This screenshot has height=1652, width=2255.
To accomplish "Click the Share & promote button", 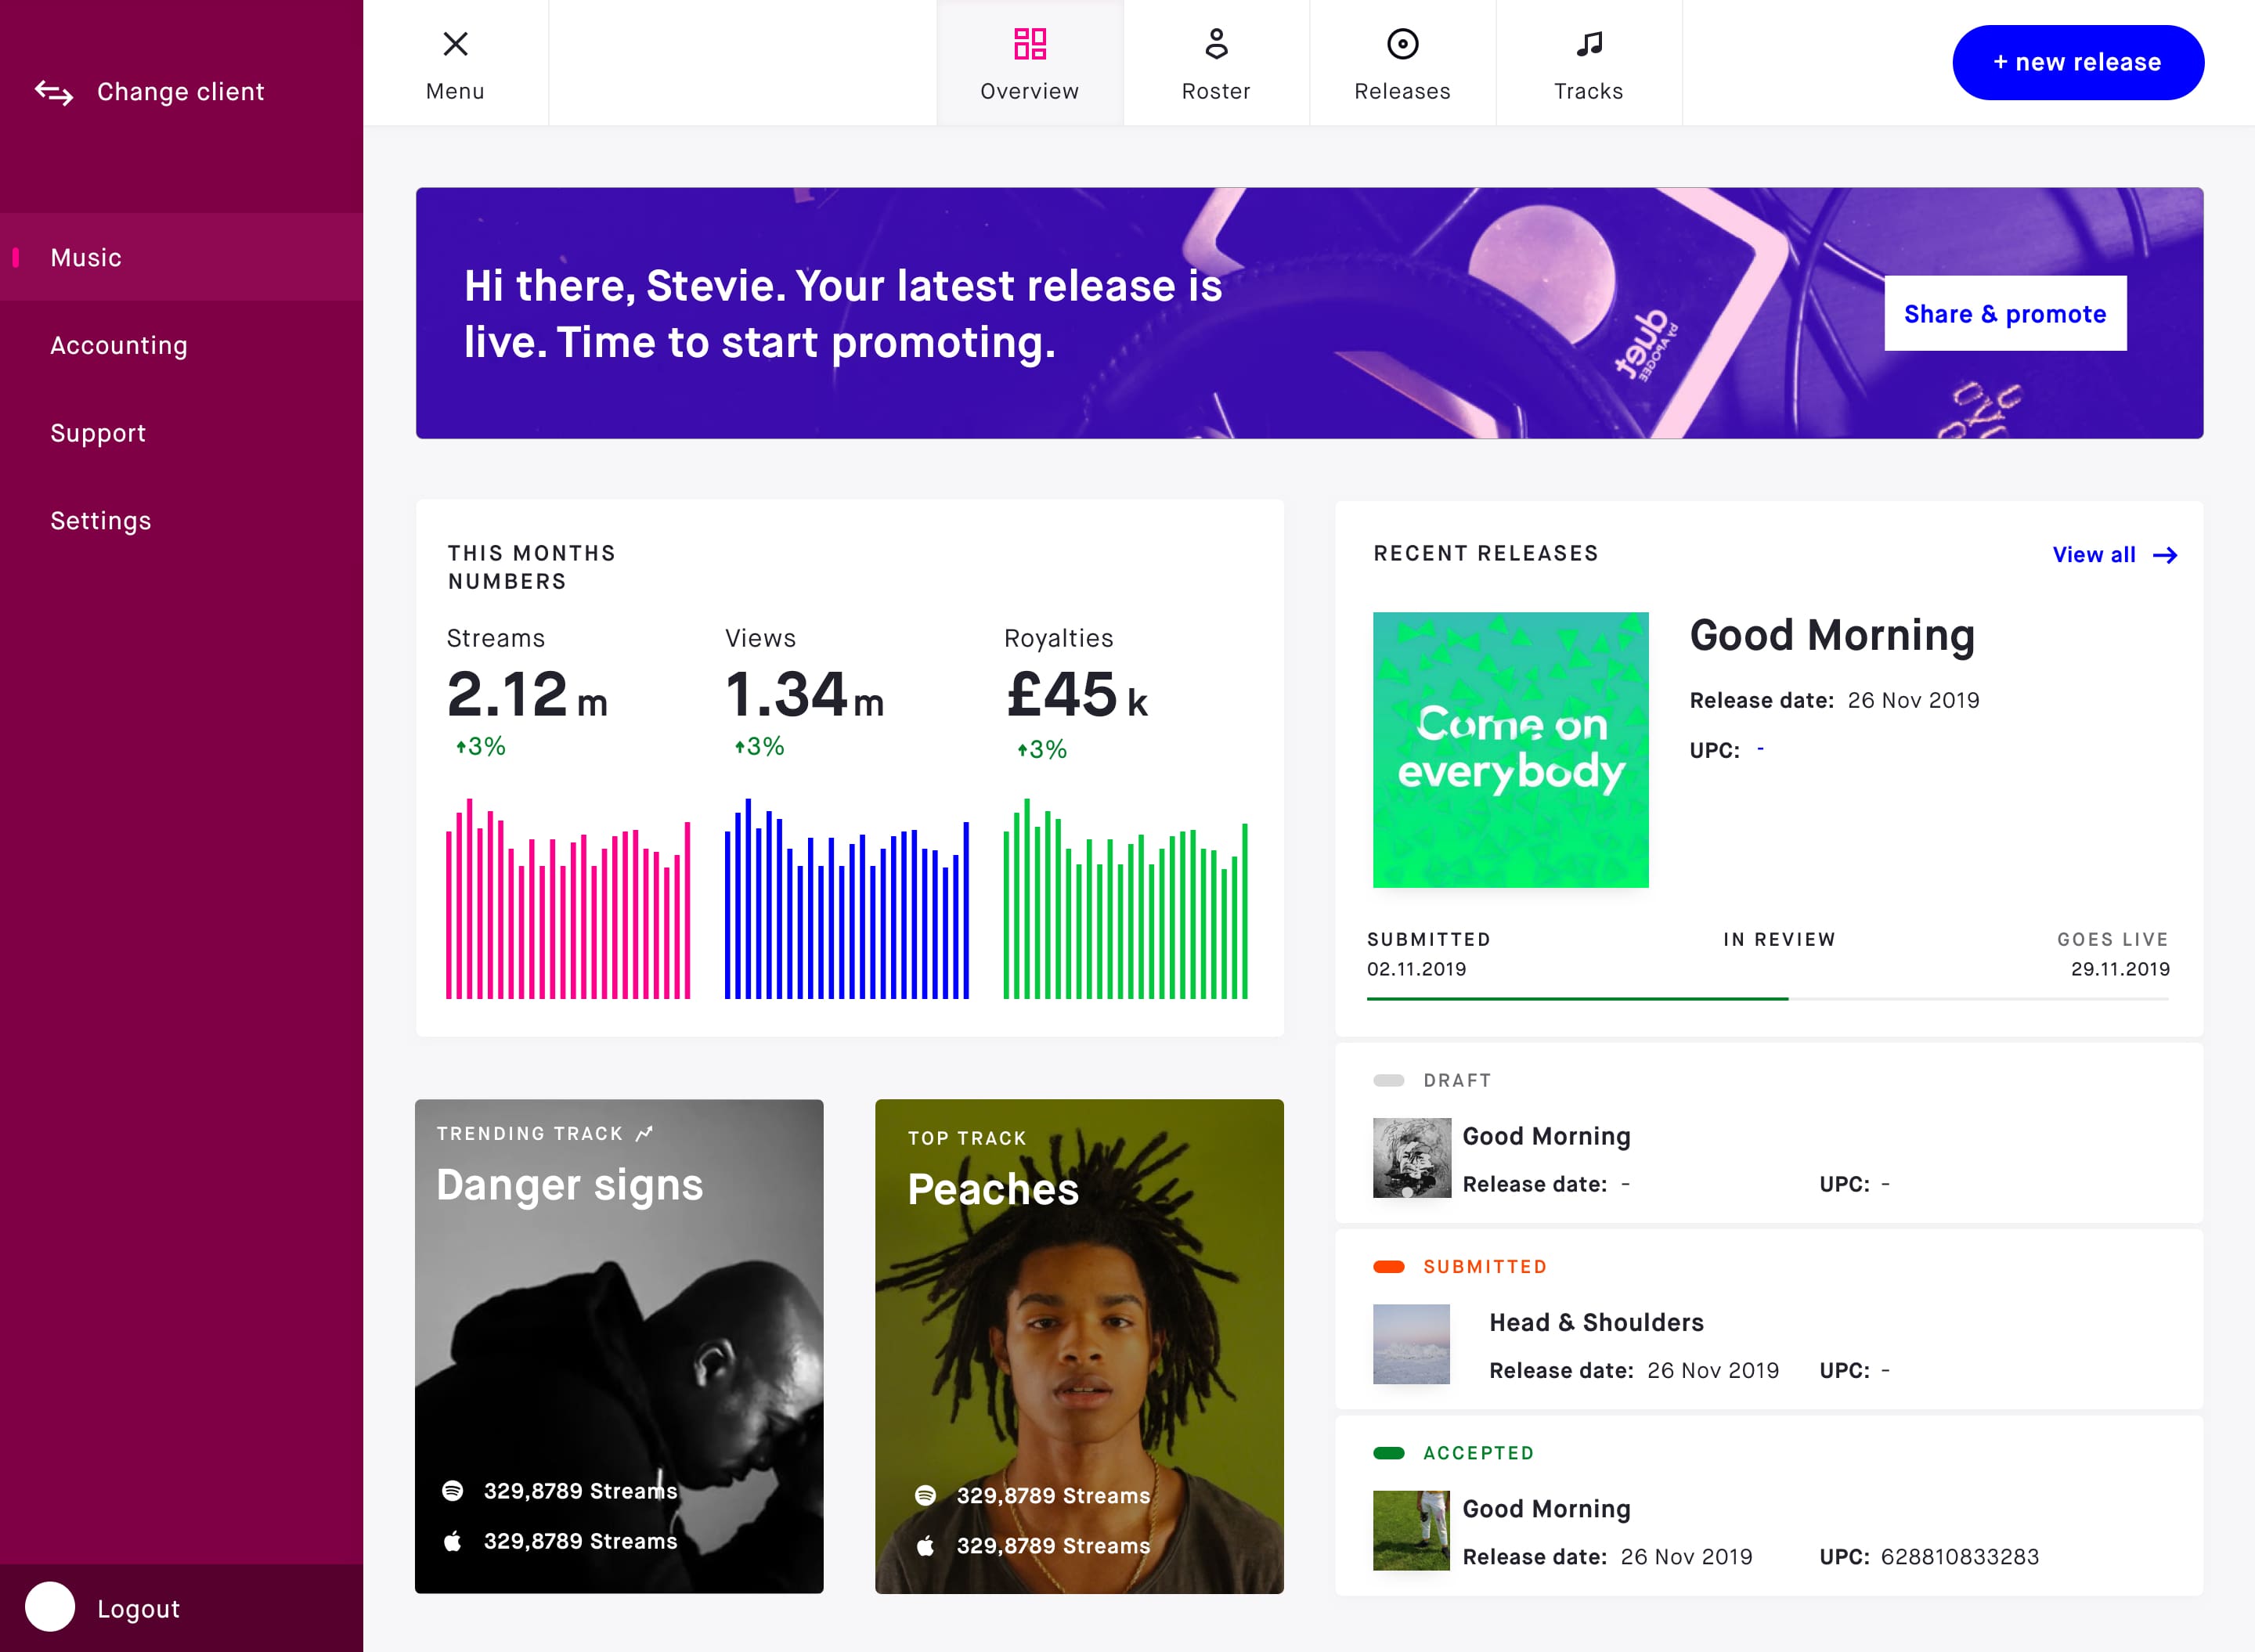I will (2004, 314).
